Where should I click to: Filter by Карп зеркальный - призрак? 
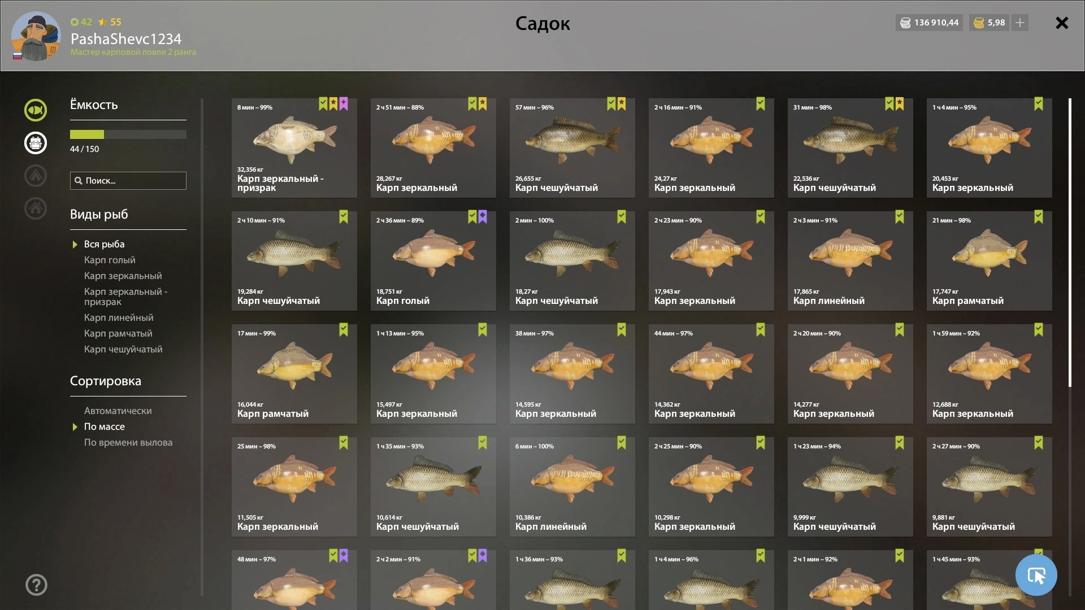click(125, 297)
